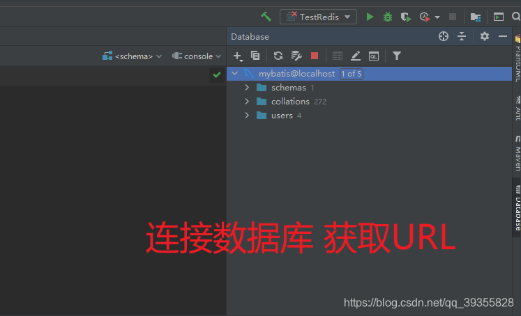Open the <schema> selector dropdown

tap(133, 56)
